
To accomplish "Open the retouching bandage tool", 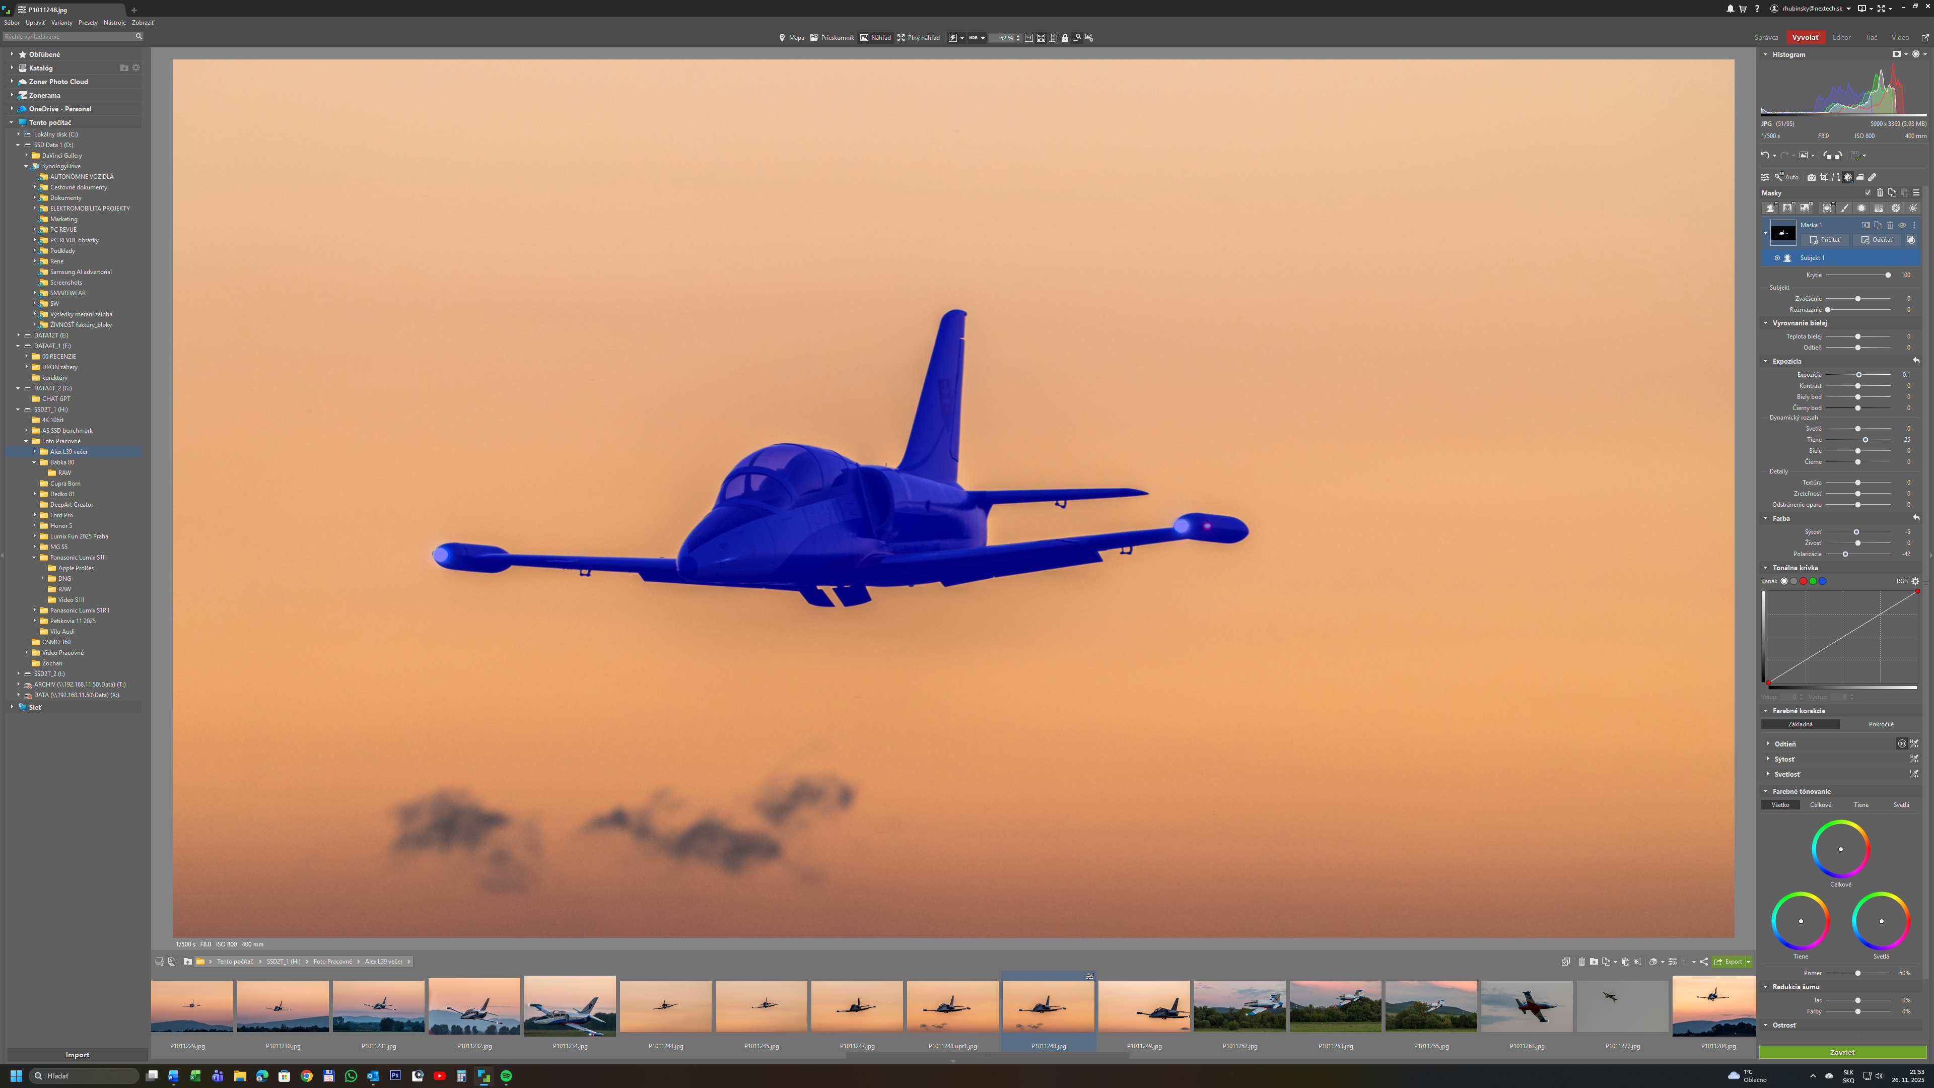I will (x=1873, y=177).
